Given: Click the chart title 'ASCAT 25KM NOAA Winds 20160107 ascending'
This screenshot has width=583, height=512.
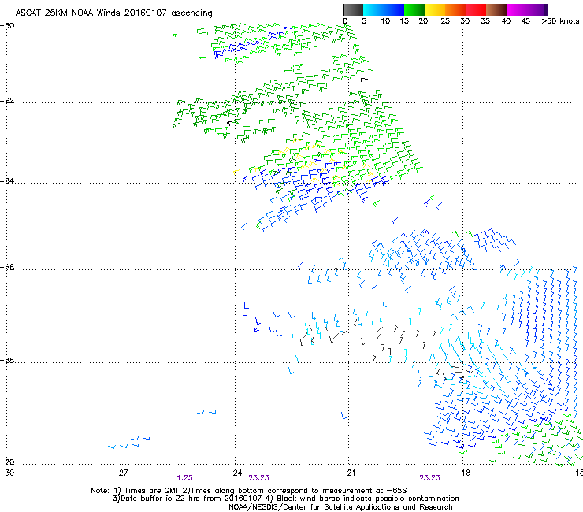Looking at the screenshot, I should (x=113, y=13).
